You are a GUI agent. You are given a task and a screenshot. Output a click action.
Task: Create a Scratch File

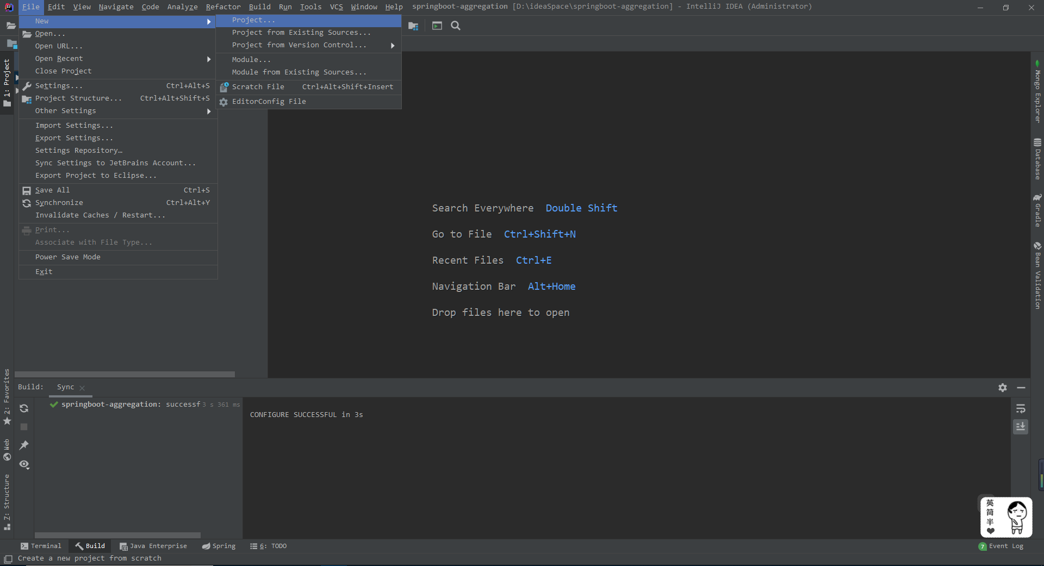click(309, 87)
